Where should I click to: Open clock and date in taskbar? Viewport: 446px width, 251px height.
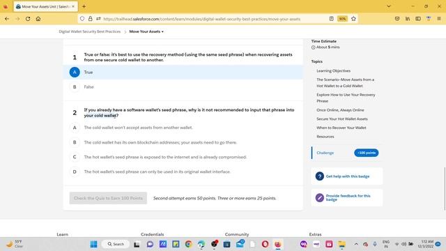(x=426, y=244)
